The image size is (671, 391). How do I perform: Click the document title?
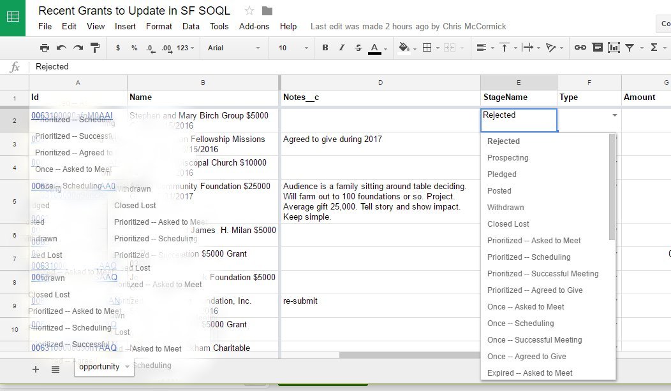point(135,11)
